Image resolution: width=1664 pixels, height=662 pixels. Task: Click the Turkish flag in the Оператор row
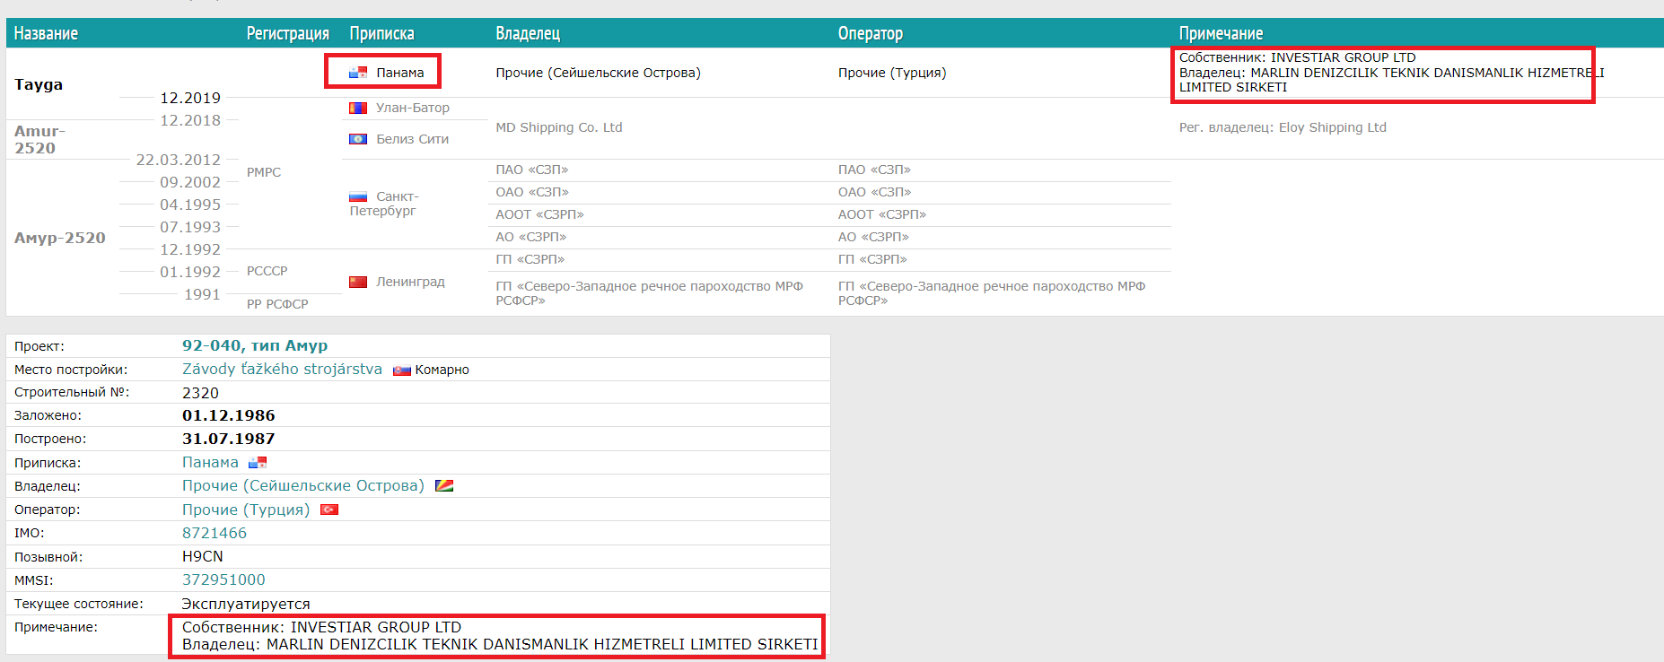click(329, 510)
